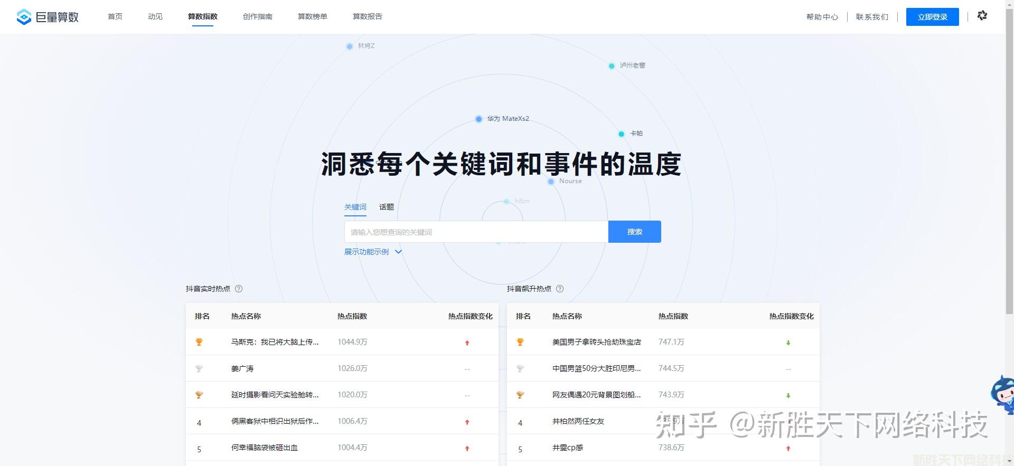Image resolution: width=1014 pixels, height=466 pixels.
Task: Click the 卡帕 bubble dot
Action: click(621, 134)
